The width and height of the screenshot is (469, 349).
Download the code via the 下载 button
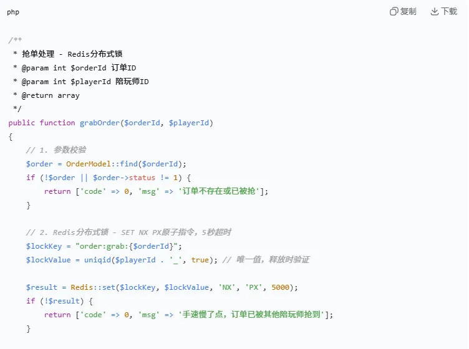pyautogui.click(x=444, y=11)
